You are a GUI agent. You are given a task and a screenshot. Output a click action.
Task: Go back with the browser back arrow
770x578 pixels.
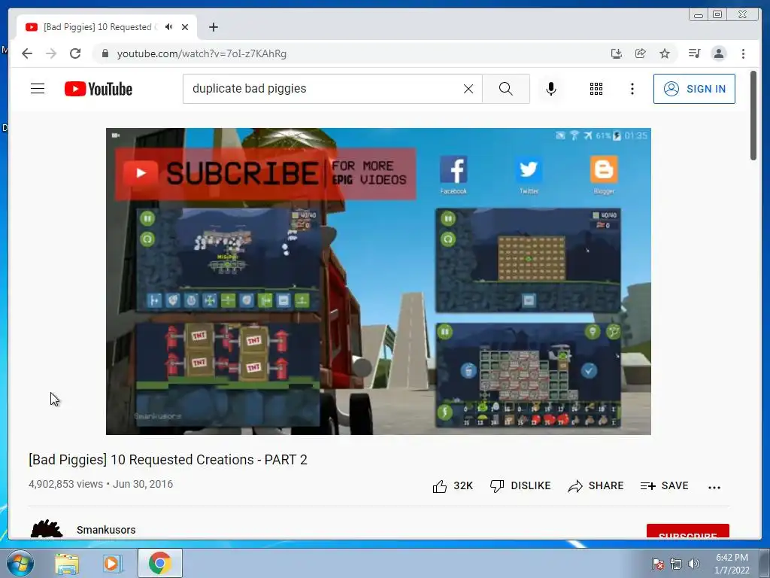pos(27,53)
